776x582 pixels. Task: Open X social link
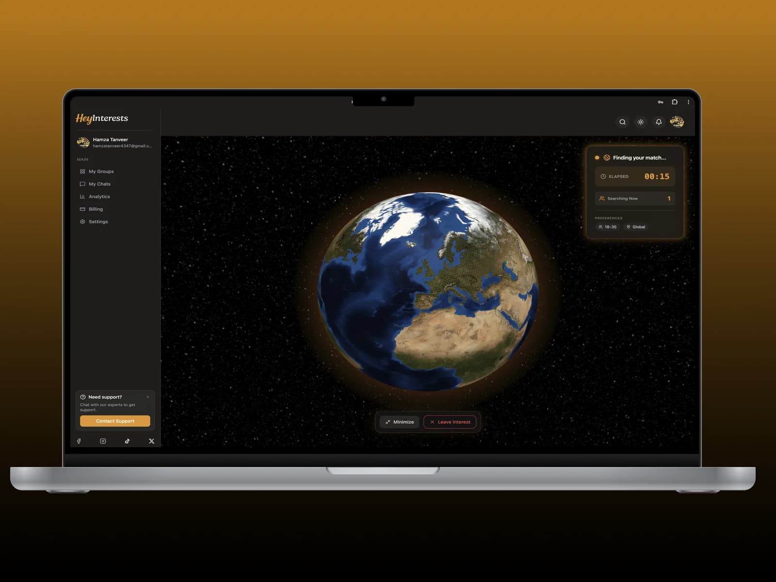(x=151, y=441)
